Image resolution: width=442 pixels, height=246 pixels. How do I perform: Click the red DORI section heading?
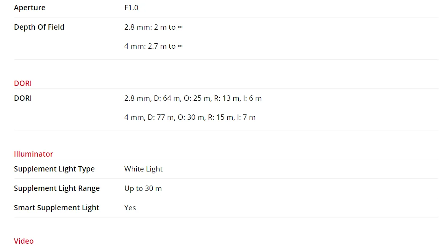[23, 83]
